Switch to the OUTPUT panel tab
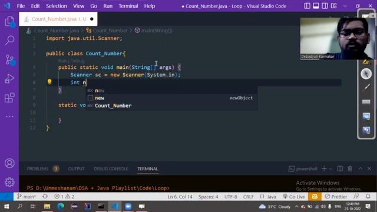This screenshot has width=377, height=212. coord(76,169)
